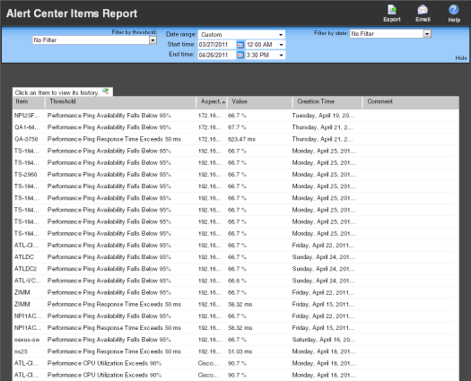Click the Hide filter panel link
This screenshot has height=381, width=471.
[x=461, y=58]
